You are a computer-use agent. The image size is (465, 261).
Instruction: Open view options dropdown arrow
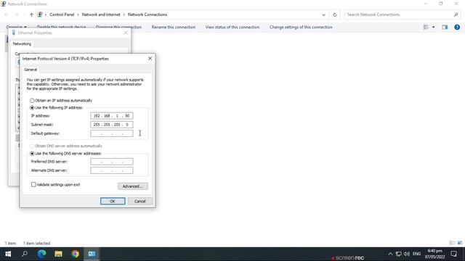point(434,28)
